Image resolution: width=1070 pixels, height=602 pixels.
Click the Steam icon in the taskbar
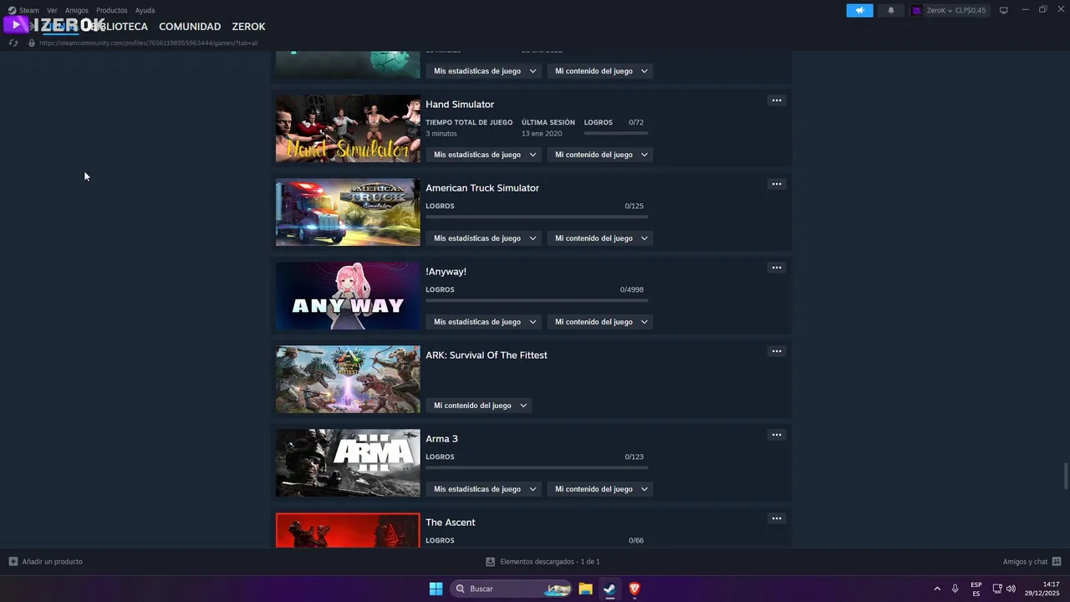(x=610, y=589)
